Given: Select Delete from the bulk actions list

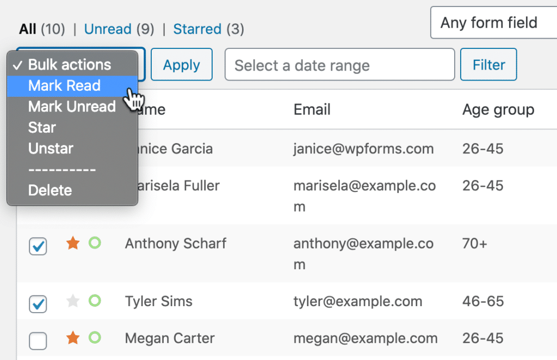Looking at the screenshot, I should (x=49, y=190).
